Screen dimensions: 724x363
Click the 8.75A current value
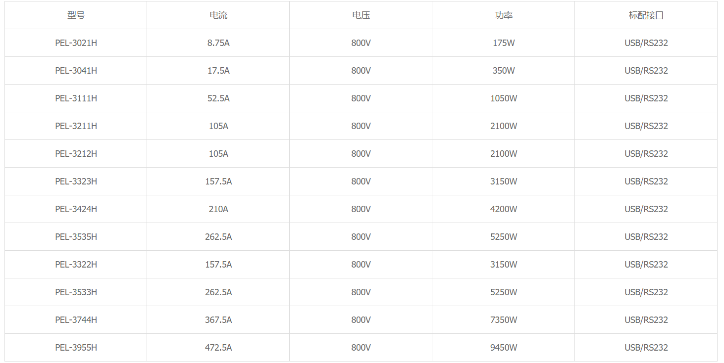click(218, 43)
